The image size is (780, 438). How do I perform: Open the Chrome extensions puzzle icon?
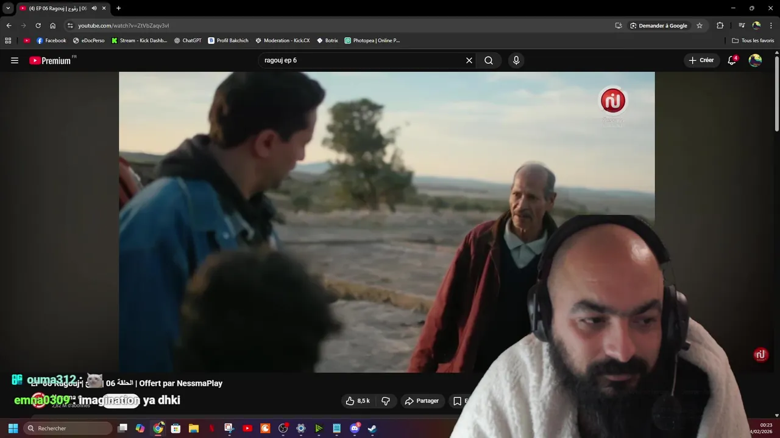click(720, 26)
